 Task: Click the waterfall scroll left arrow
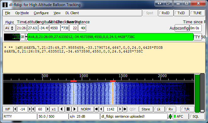(61, 109)
